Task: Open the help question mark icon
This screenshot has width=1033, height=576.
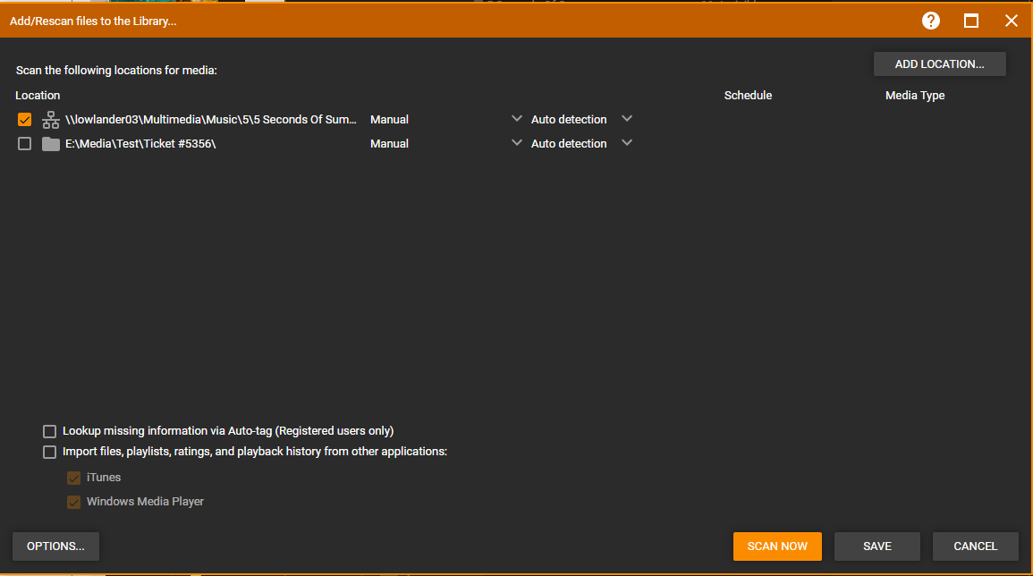Action: [931, 21]
